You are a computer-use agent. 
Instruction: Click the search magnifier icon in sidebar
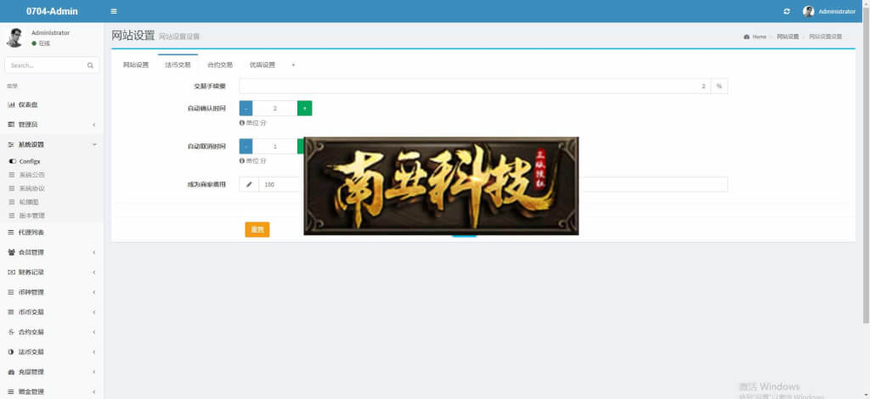90,65
